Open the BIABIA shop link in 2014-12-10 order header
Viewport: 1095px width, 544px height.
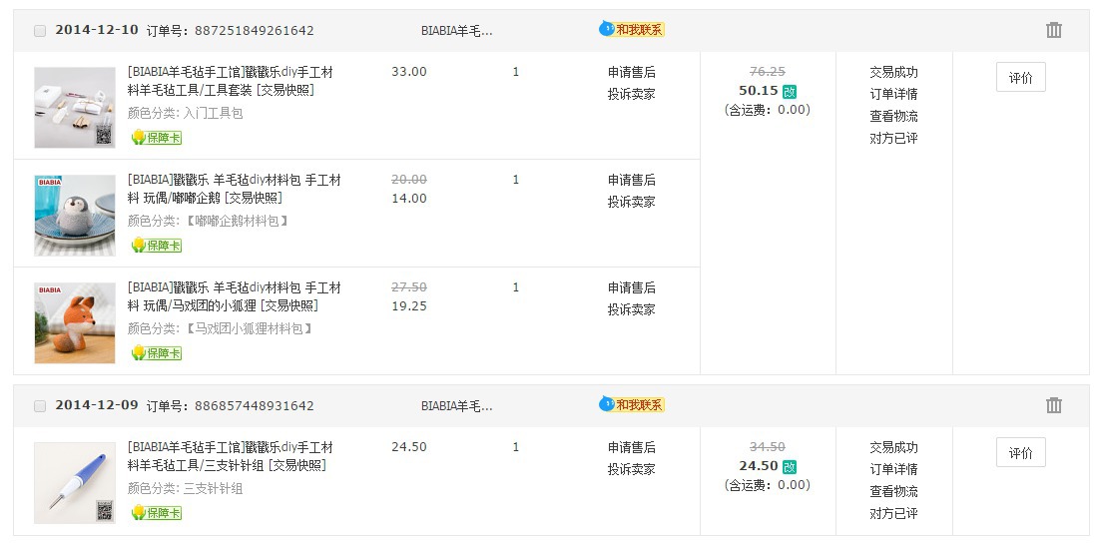coord(456,31)
